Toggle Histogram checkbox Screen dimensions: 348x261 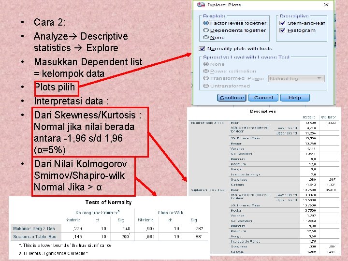tap(282, 30)
